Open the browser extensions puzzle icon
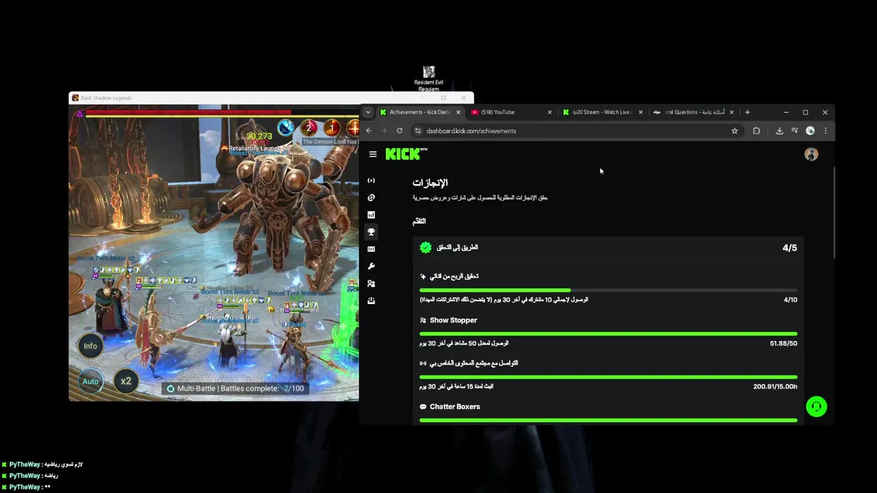This screenshot has width=877, height=493. click(756, 131)
